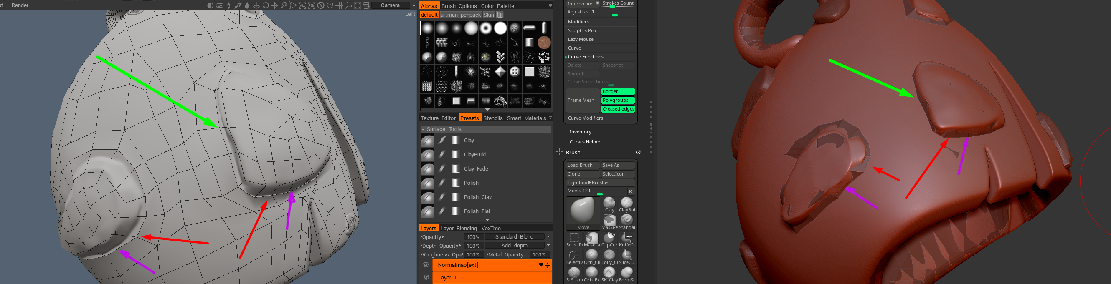Open the VoxTree tab
The height and width of the screenshot is (284, 1111).
pos(491,229)
